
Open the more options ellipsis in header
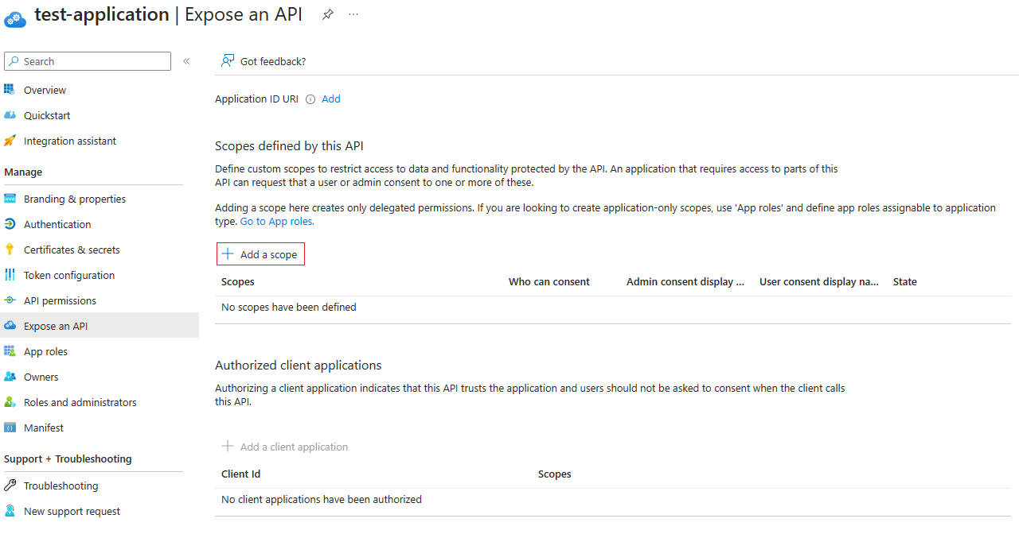click(353, 15)
